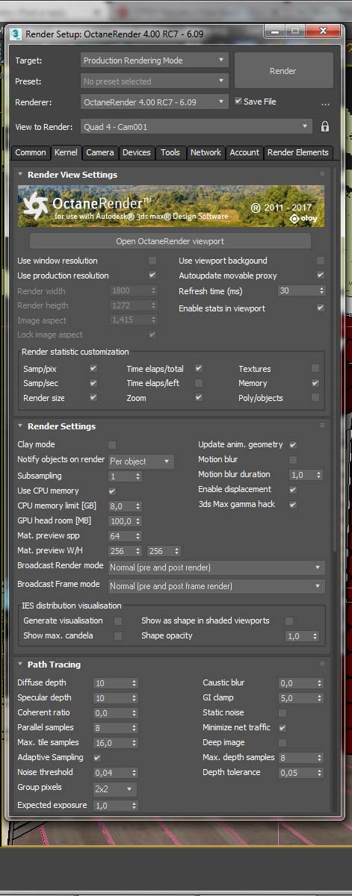
Task: Click the Render button
Action: pyautogui.click(x=282, y=71)
